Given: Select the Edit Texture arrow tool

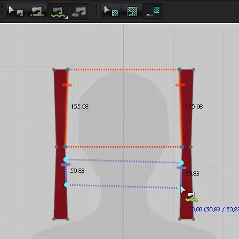Looking at the screenshot, I should (x=111, y=11).
